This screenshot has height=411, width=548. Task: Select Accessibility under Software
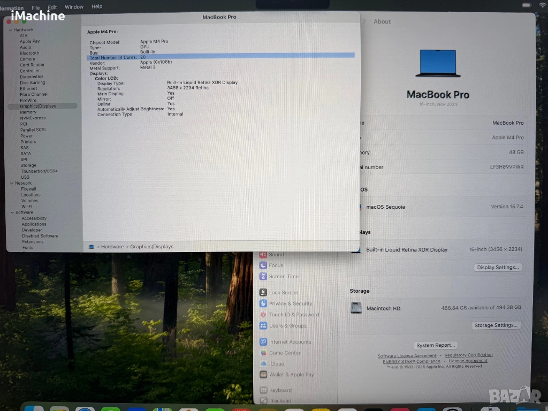click(34, 218)
